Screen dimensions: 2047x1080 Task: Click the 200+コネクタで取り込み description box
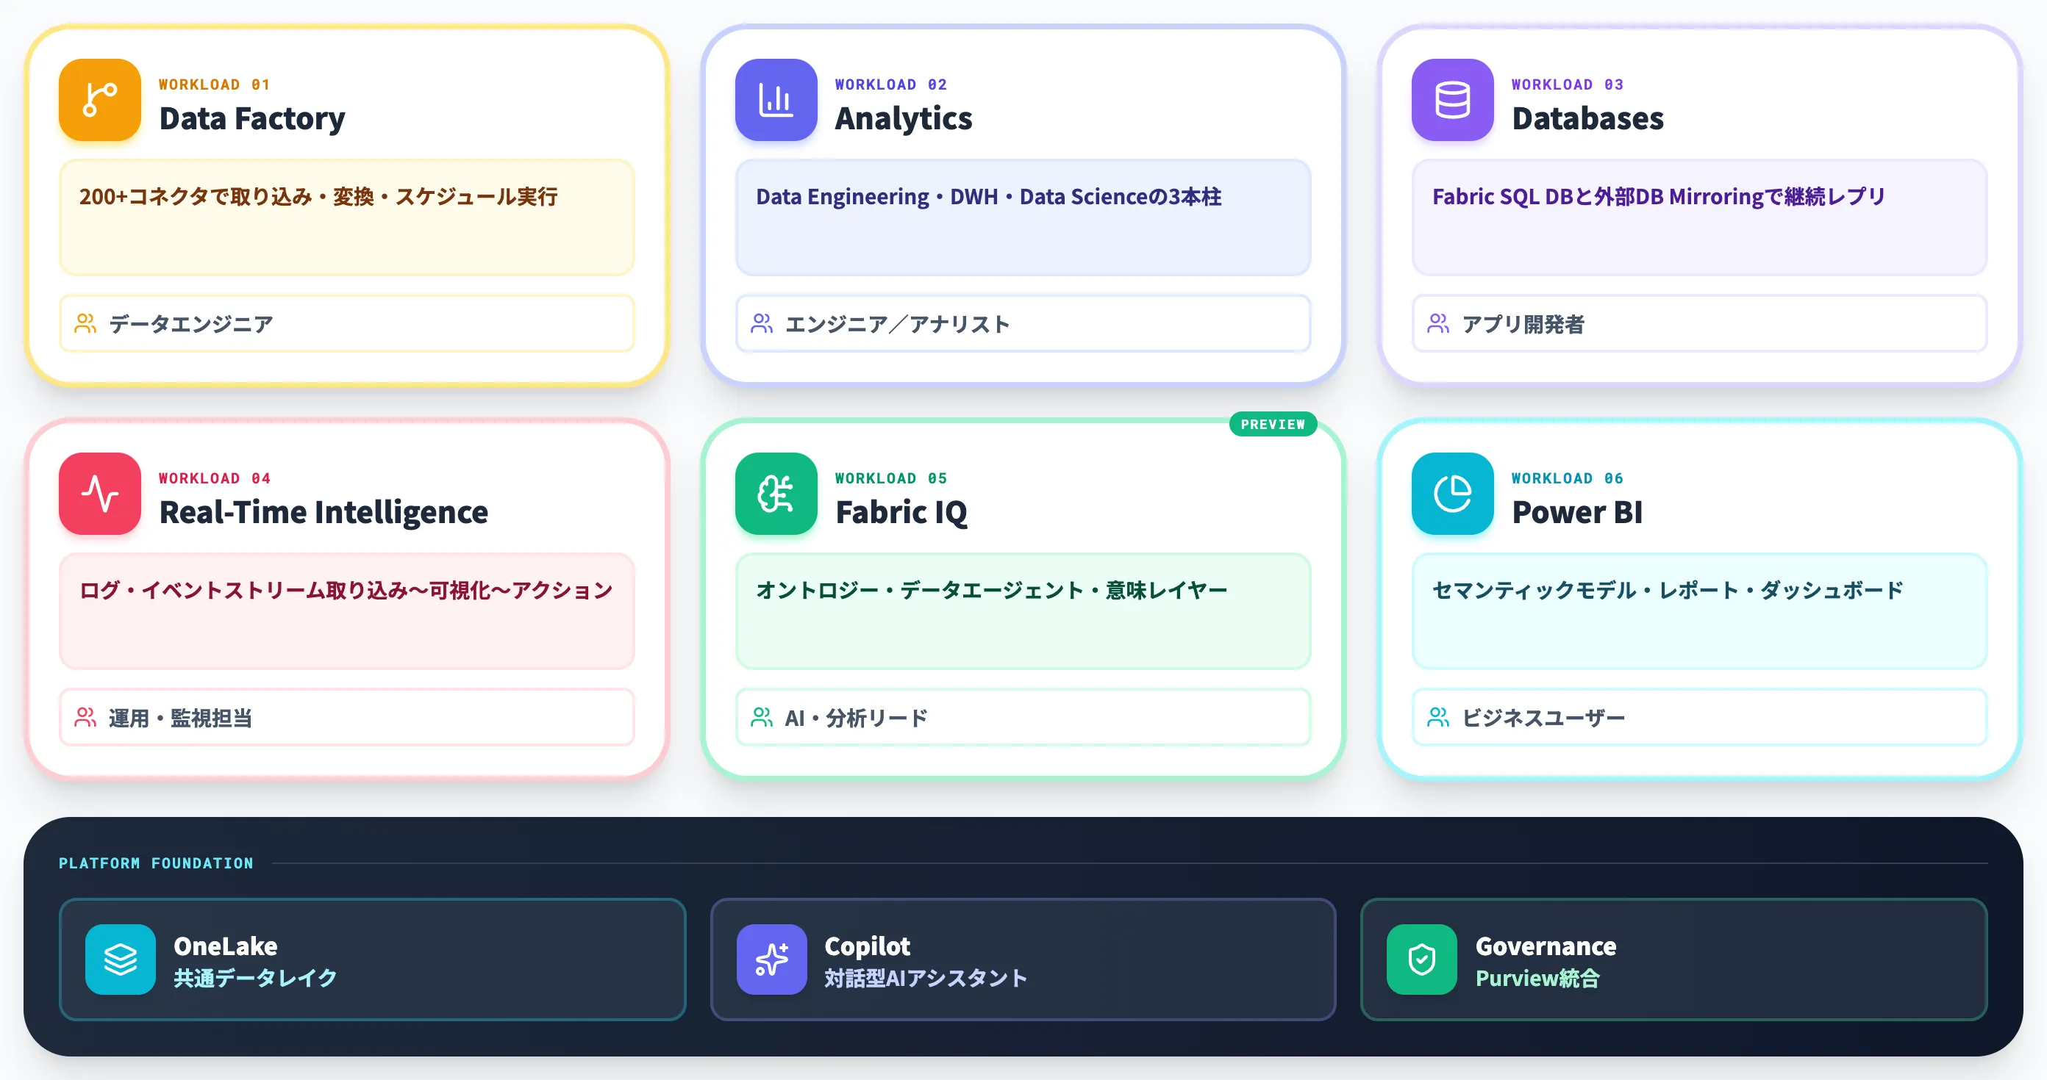click(347, 217)
